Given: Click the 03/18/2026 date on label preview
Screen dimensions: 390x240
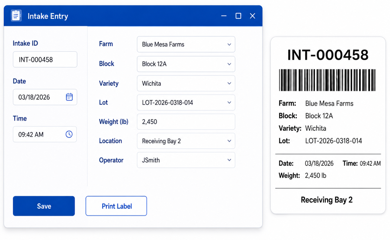Looking at the screenshot, I should point(319,163).
